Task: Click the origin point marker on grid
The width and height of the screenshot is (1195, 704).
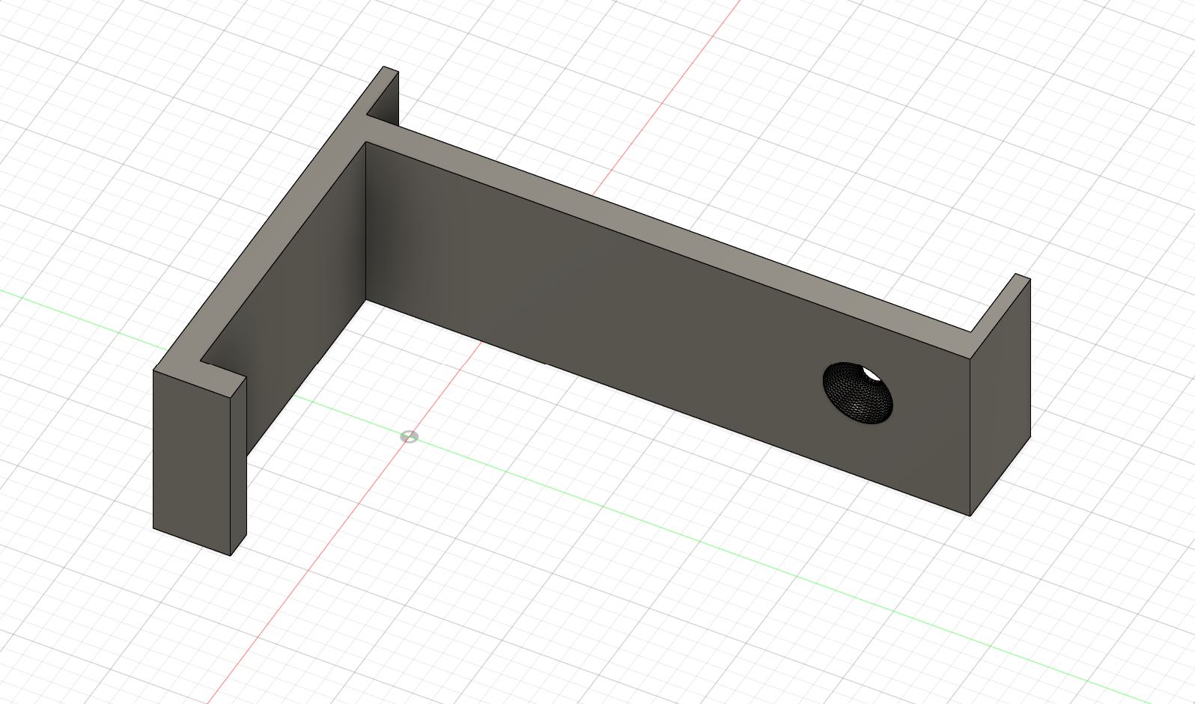Action: tap(409, 436)
